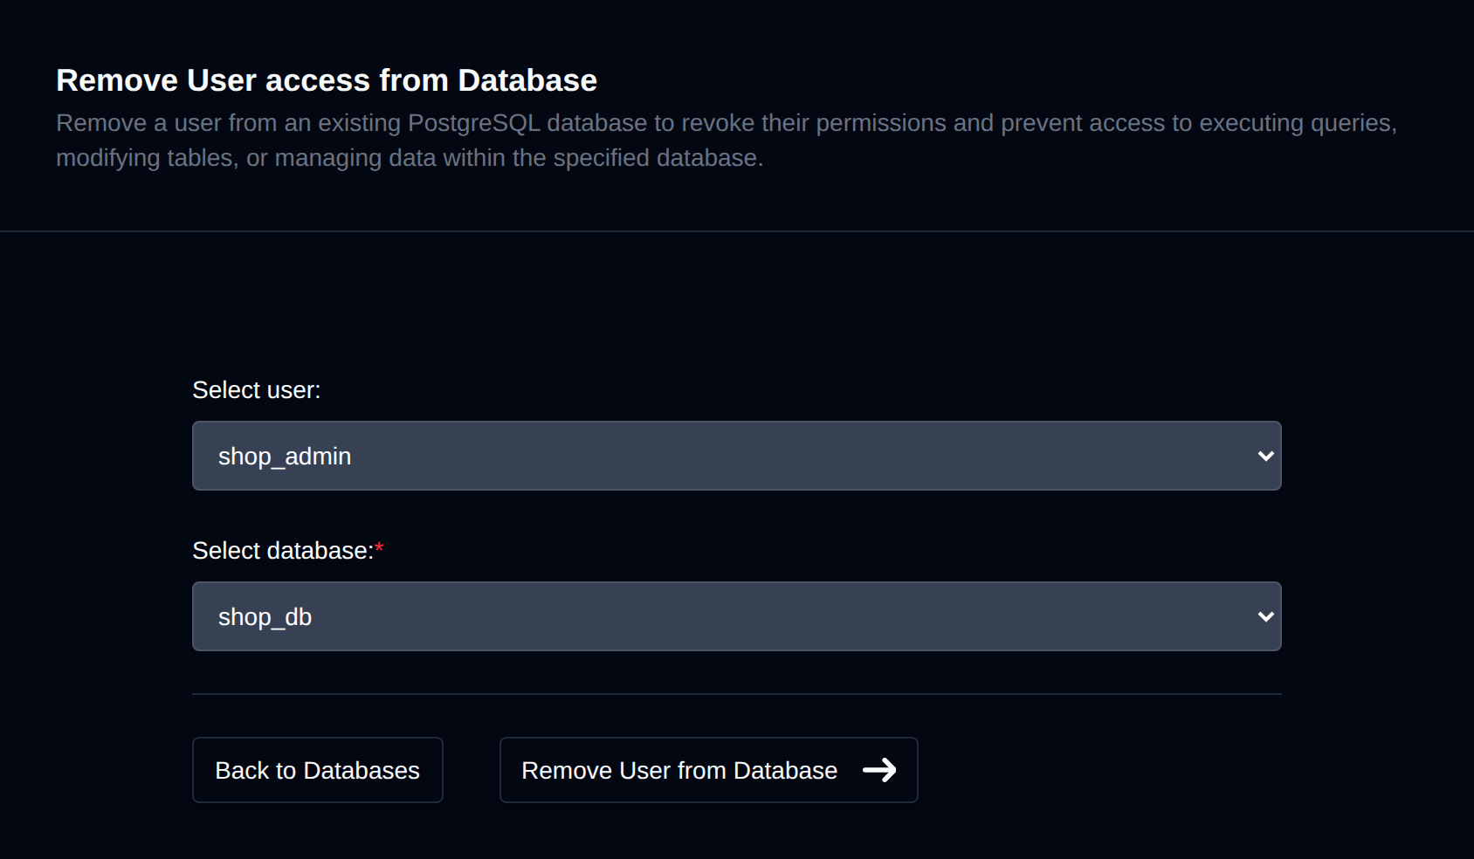Open the Select database dropdown showing shop_db
The image size is (1474, 859).
[736, 616]
